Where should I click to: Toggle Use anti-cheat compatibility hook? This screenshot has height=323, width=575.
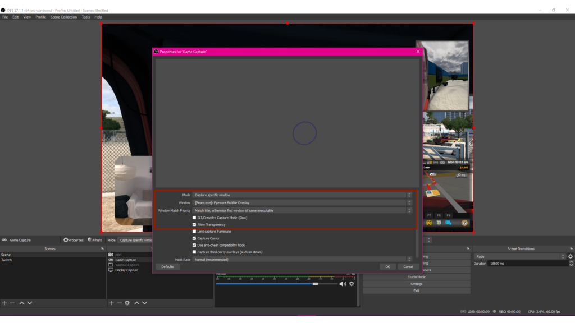pos(194,246)
